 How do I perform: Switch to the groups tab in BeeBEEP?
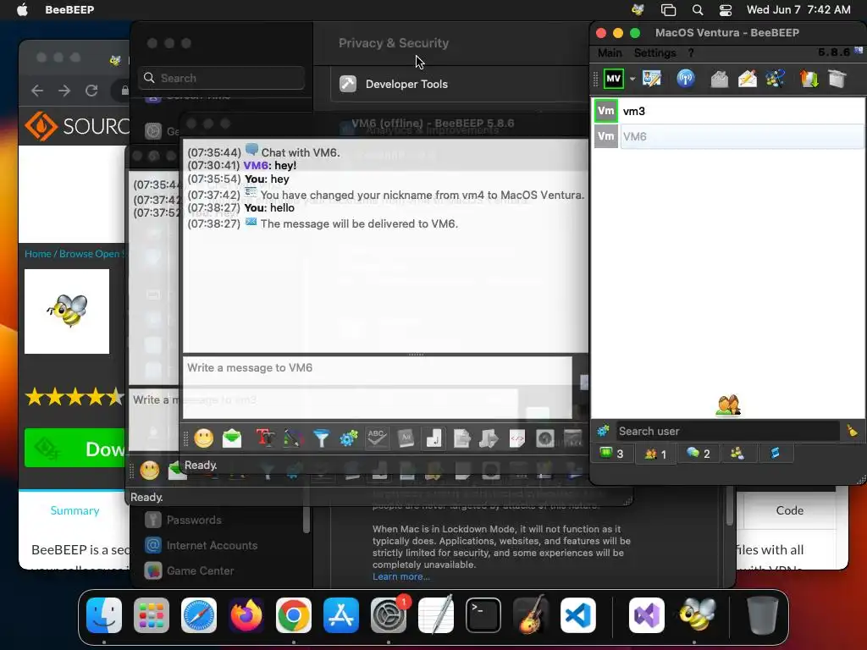(x=737, y=454)
